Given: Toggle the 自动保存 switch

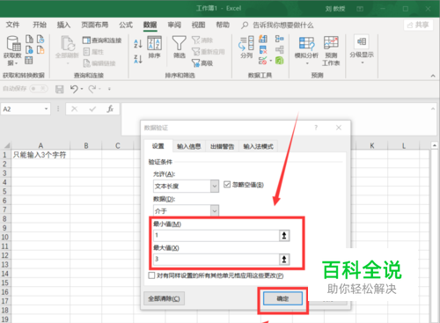Looking at the screenshot, I should (39, 89).
